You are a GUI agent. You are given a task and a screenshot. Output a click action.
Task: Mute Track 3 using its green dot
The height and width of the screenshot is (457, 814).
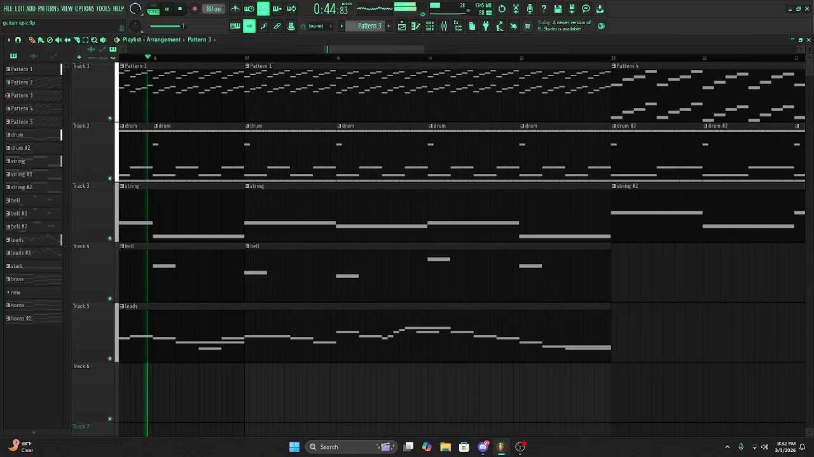[110, 239]
